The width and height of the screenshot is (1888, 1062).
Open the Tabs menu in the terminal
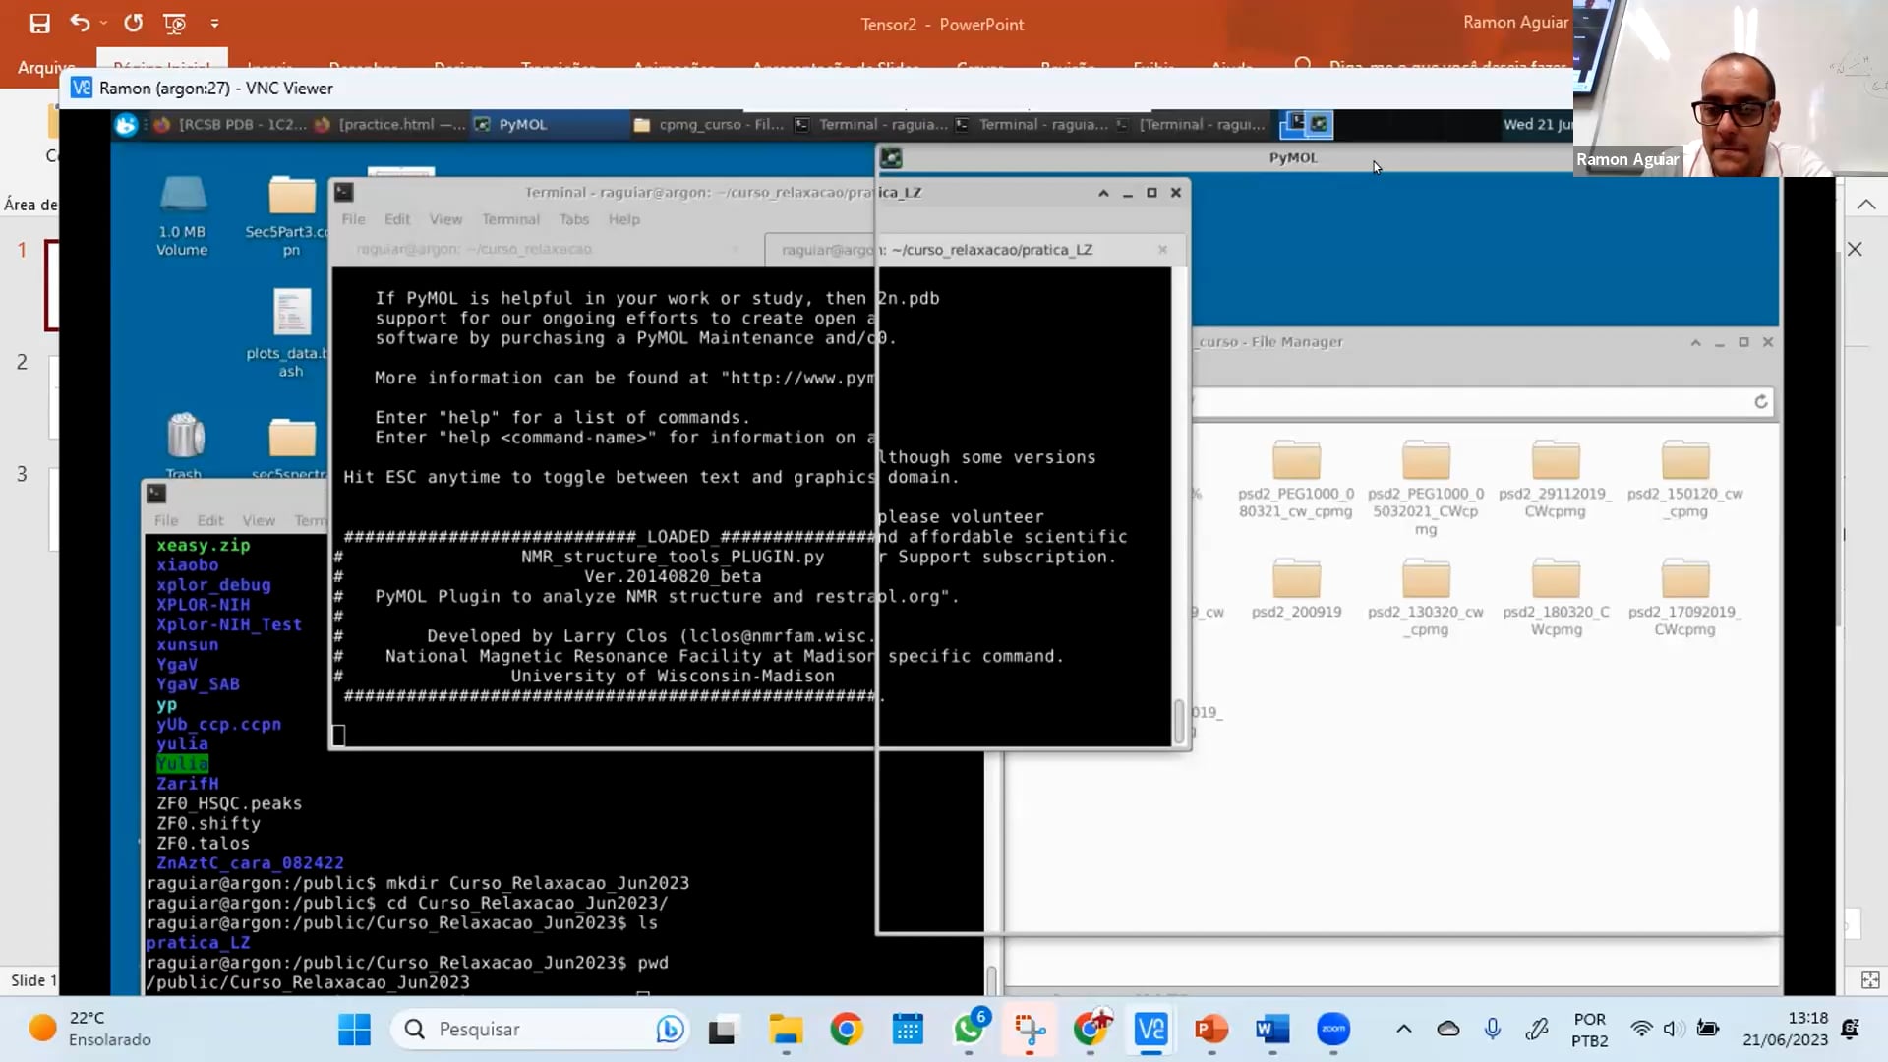click(574, 219)
